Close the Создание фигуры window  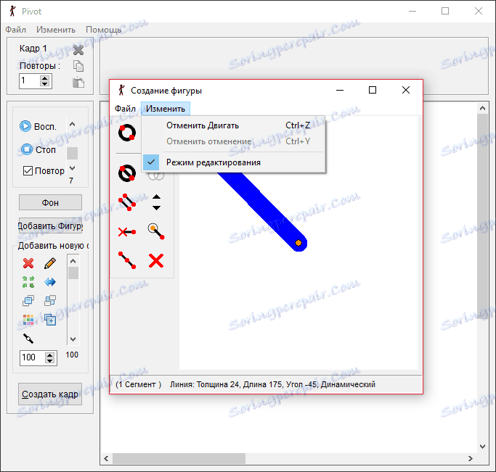[406, 91]
